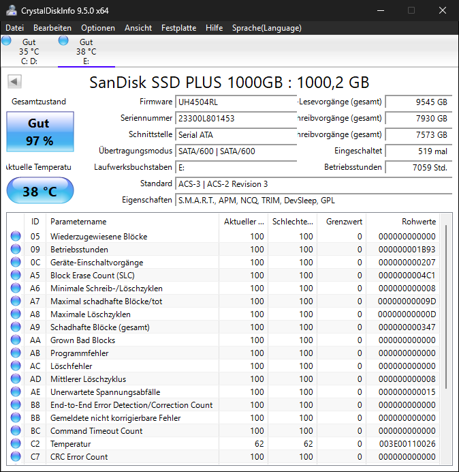
Task: Click status icon next to CRC Error Count
Action: coord(16,457)
